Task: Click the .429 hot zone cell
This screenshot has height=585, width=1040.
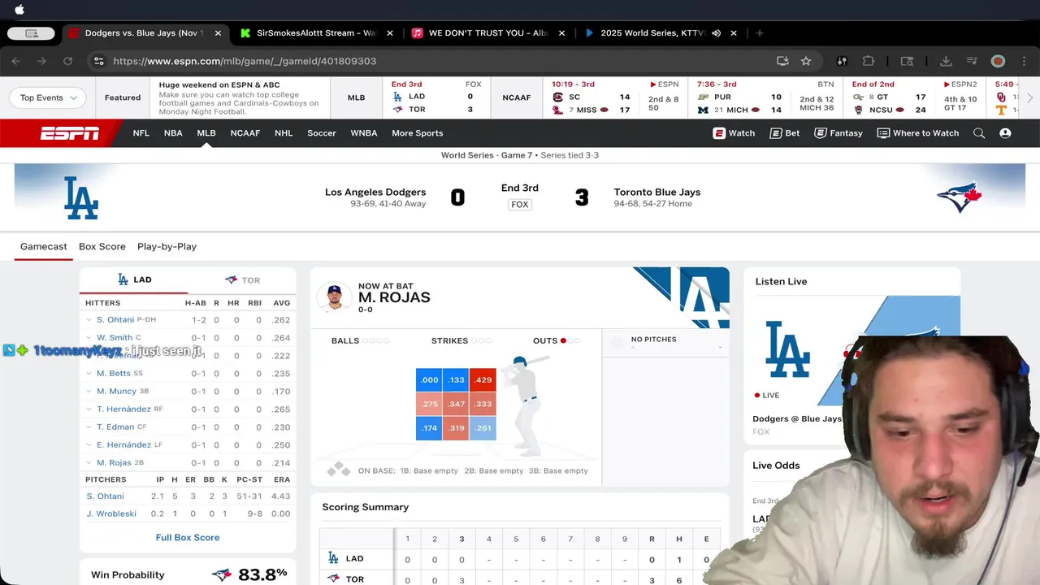Action: pos(483,380)
